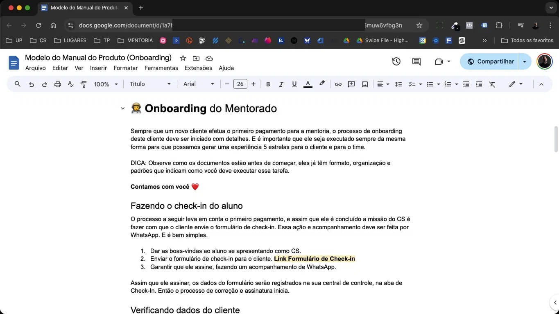Click the Compartilhar share button

[489, 61]
